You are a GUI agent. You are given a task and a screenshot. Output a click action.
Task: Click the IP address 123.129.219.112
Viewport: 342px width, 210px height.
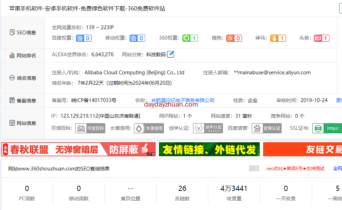click(x=80, y=116)
